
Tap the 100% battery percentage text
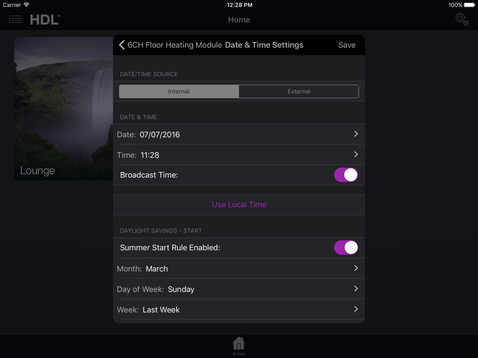pyautogui.click(x=456, y=5)
